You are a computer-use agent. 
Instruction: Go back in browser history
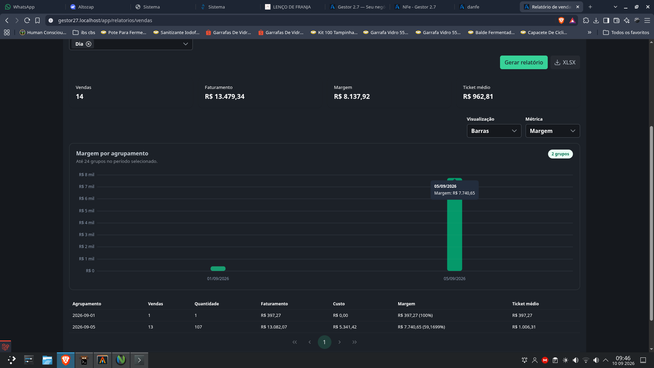coord(7,20)
